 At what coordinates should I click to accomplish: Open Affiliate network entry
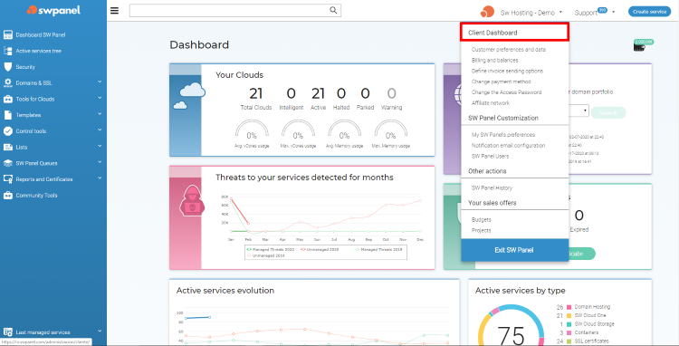click(490, 103)
